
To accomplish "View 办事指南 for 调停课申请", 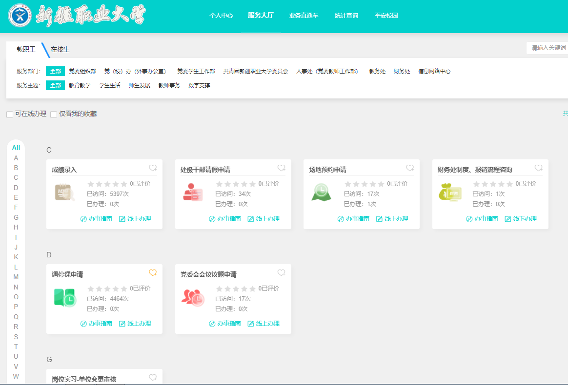I will click(96, 324).
